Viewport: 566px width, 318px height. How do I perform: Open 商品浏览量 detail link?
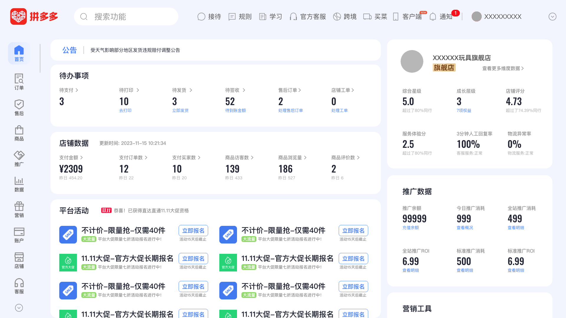pos(292,158)
